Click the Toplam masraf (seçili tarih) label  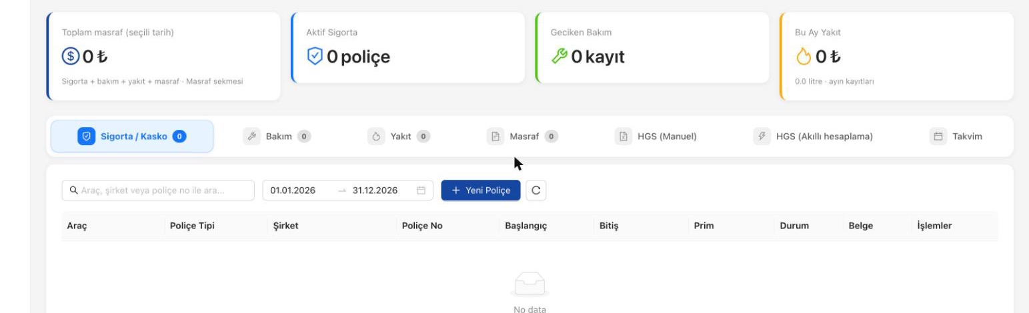coord(118,32)
